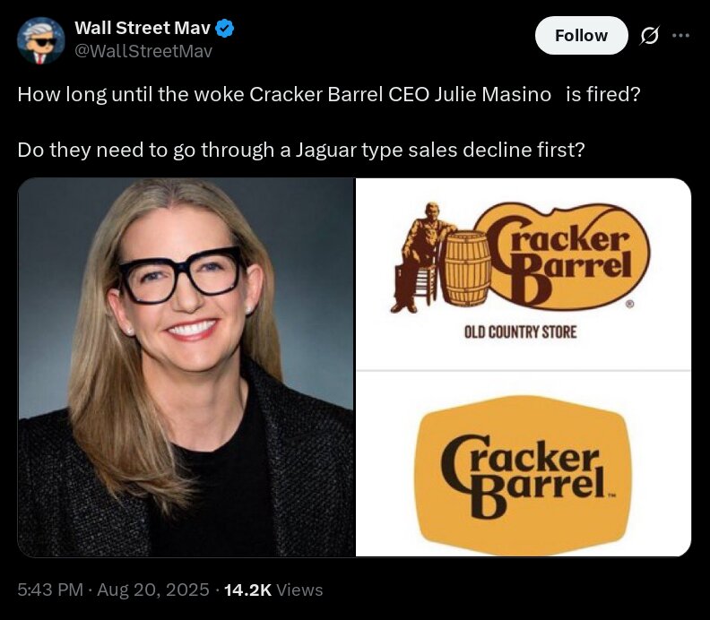The height and width of the screenshot is (620, 710).
Task: Click the Aug 20, 2025 date
Action: click(153, 590)
